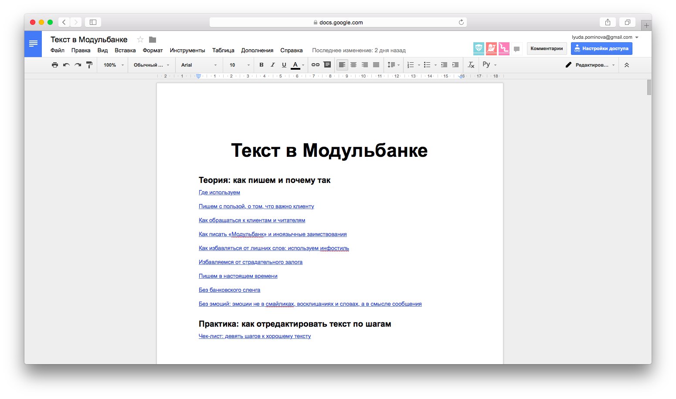Viewport: 676px width, 399px height.
Task: Open the Чек-лист девять шагов link
Action: (x=255, y=336)
